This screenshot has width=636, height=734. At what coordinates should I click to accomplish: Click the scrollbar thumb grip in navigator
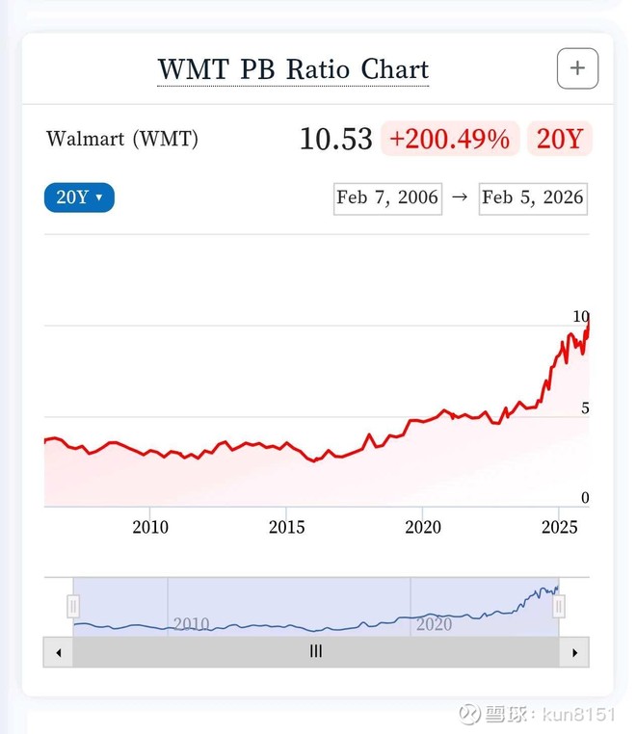[x=315, y=652]
